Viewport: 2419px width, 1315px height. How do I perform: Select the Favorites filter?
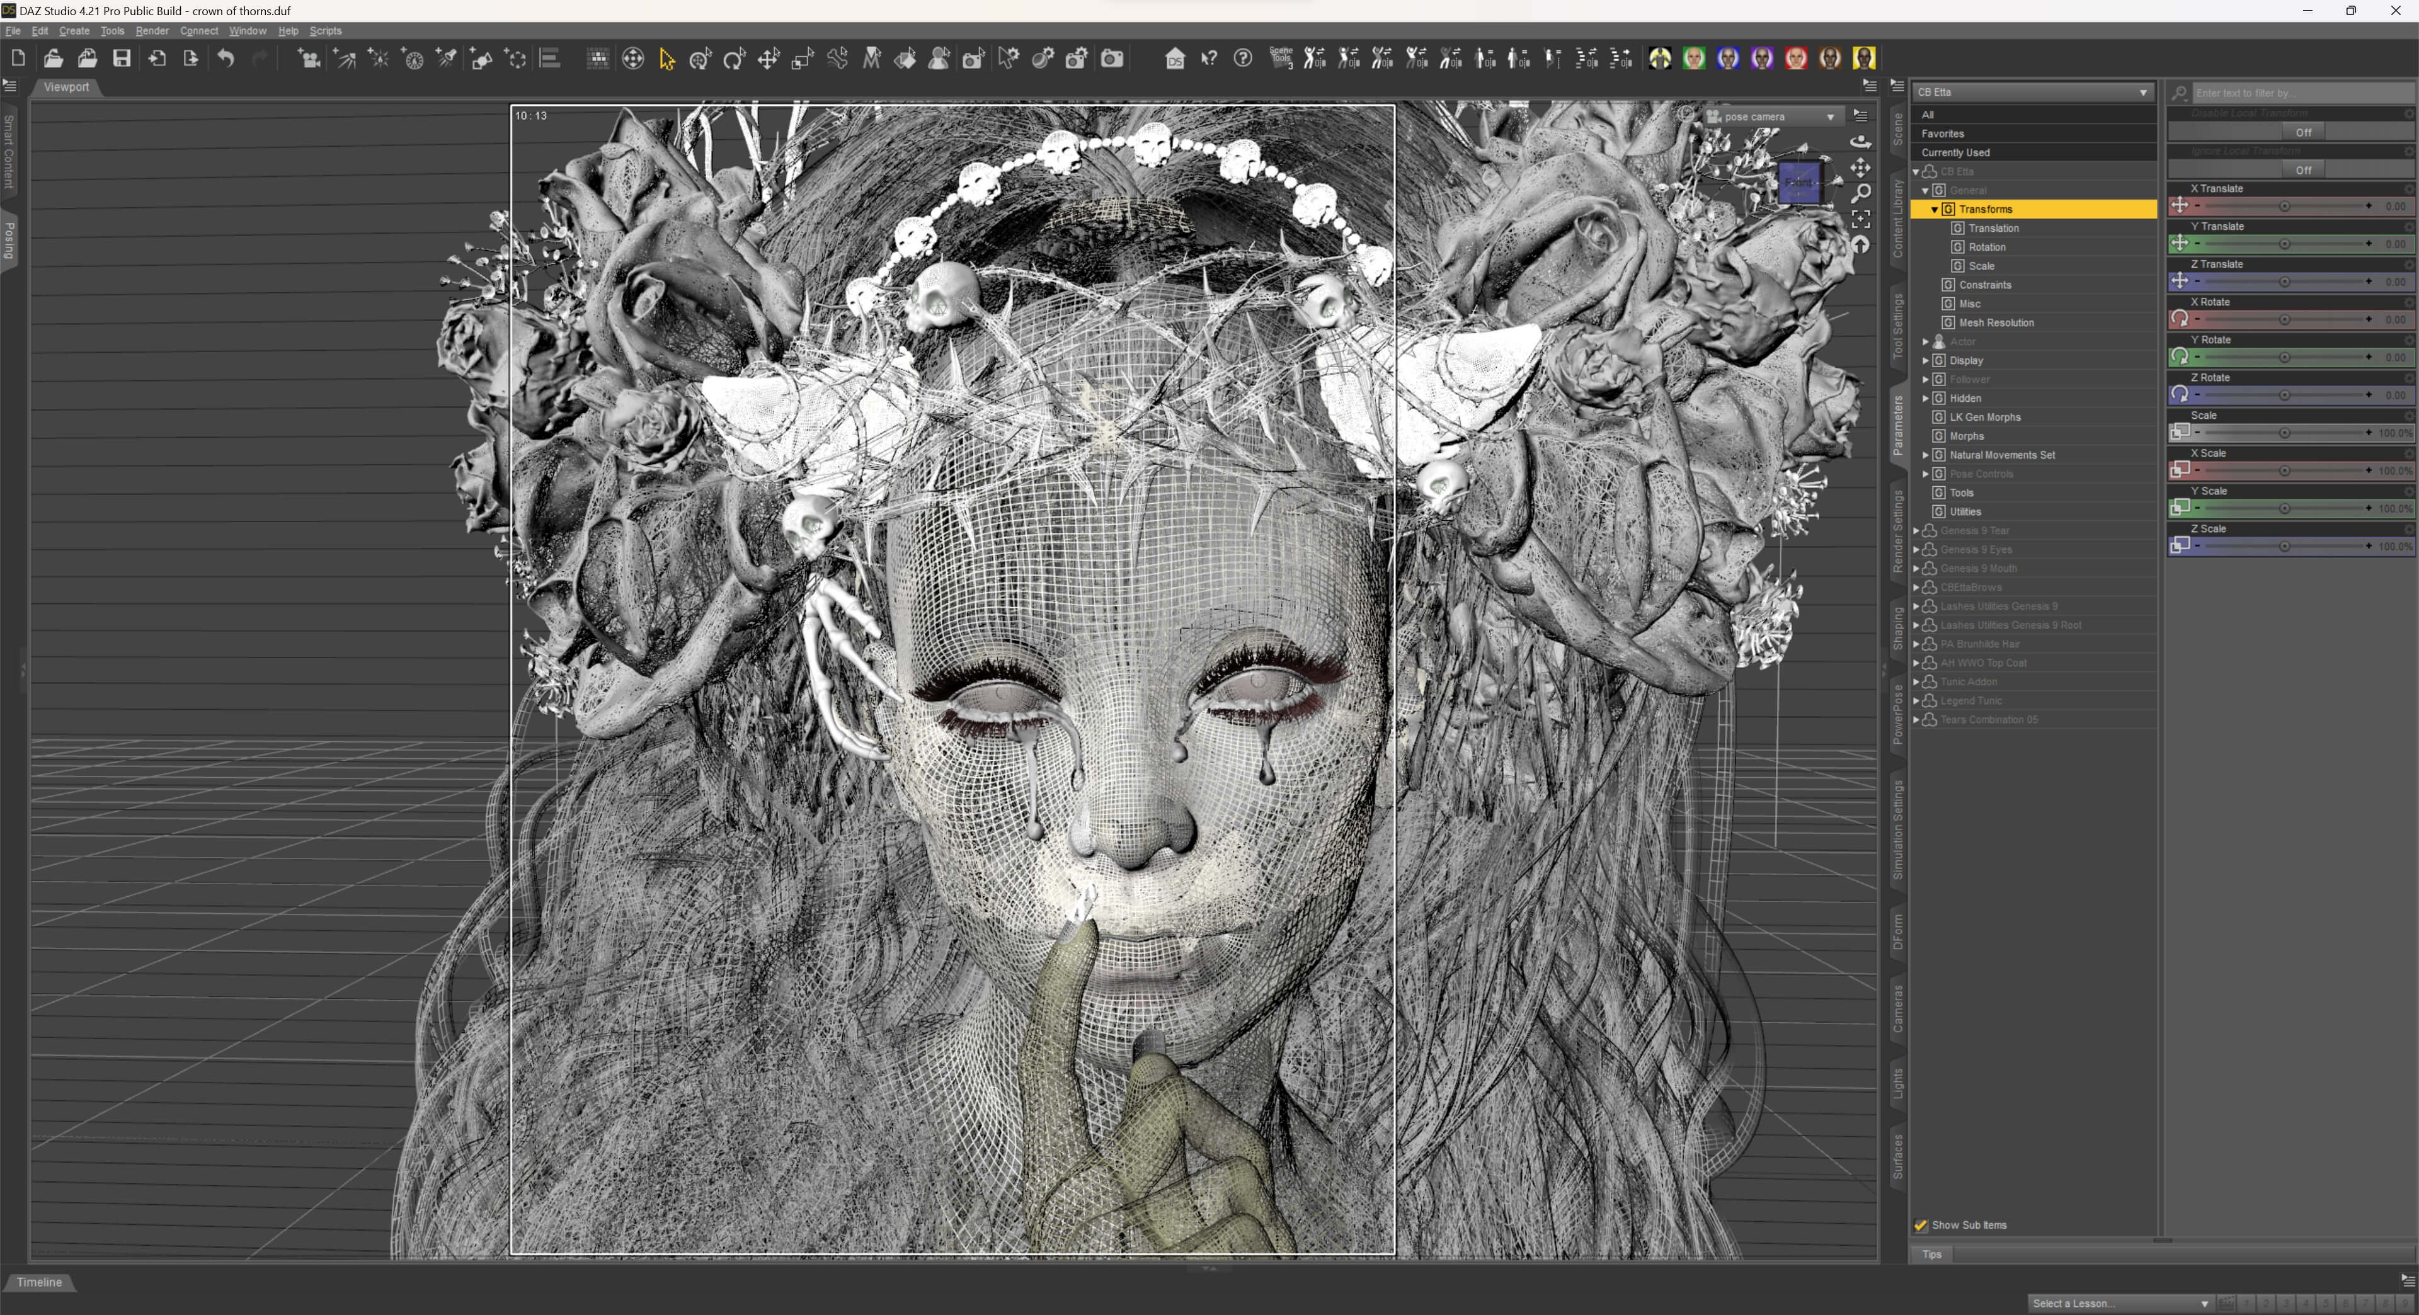pos(2033,134)
